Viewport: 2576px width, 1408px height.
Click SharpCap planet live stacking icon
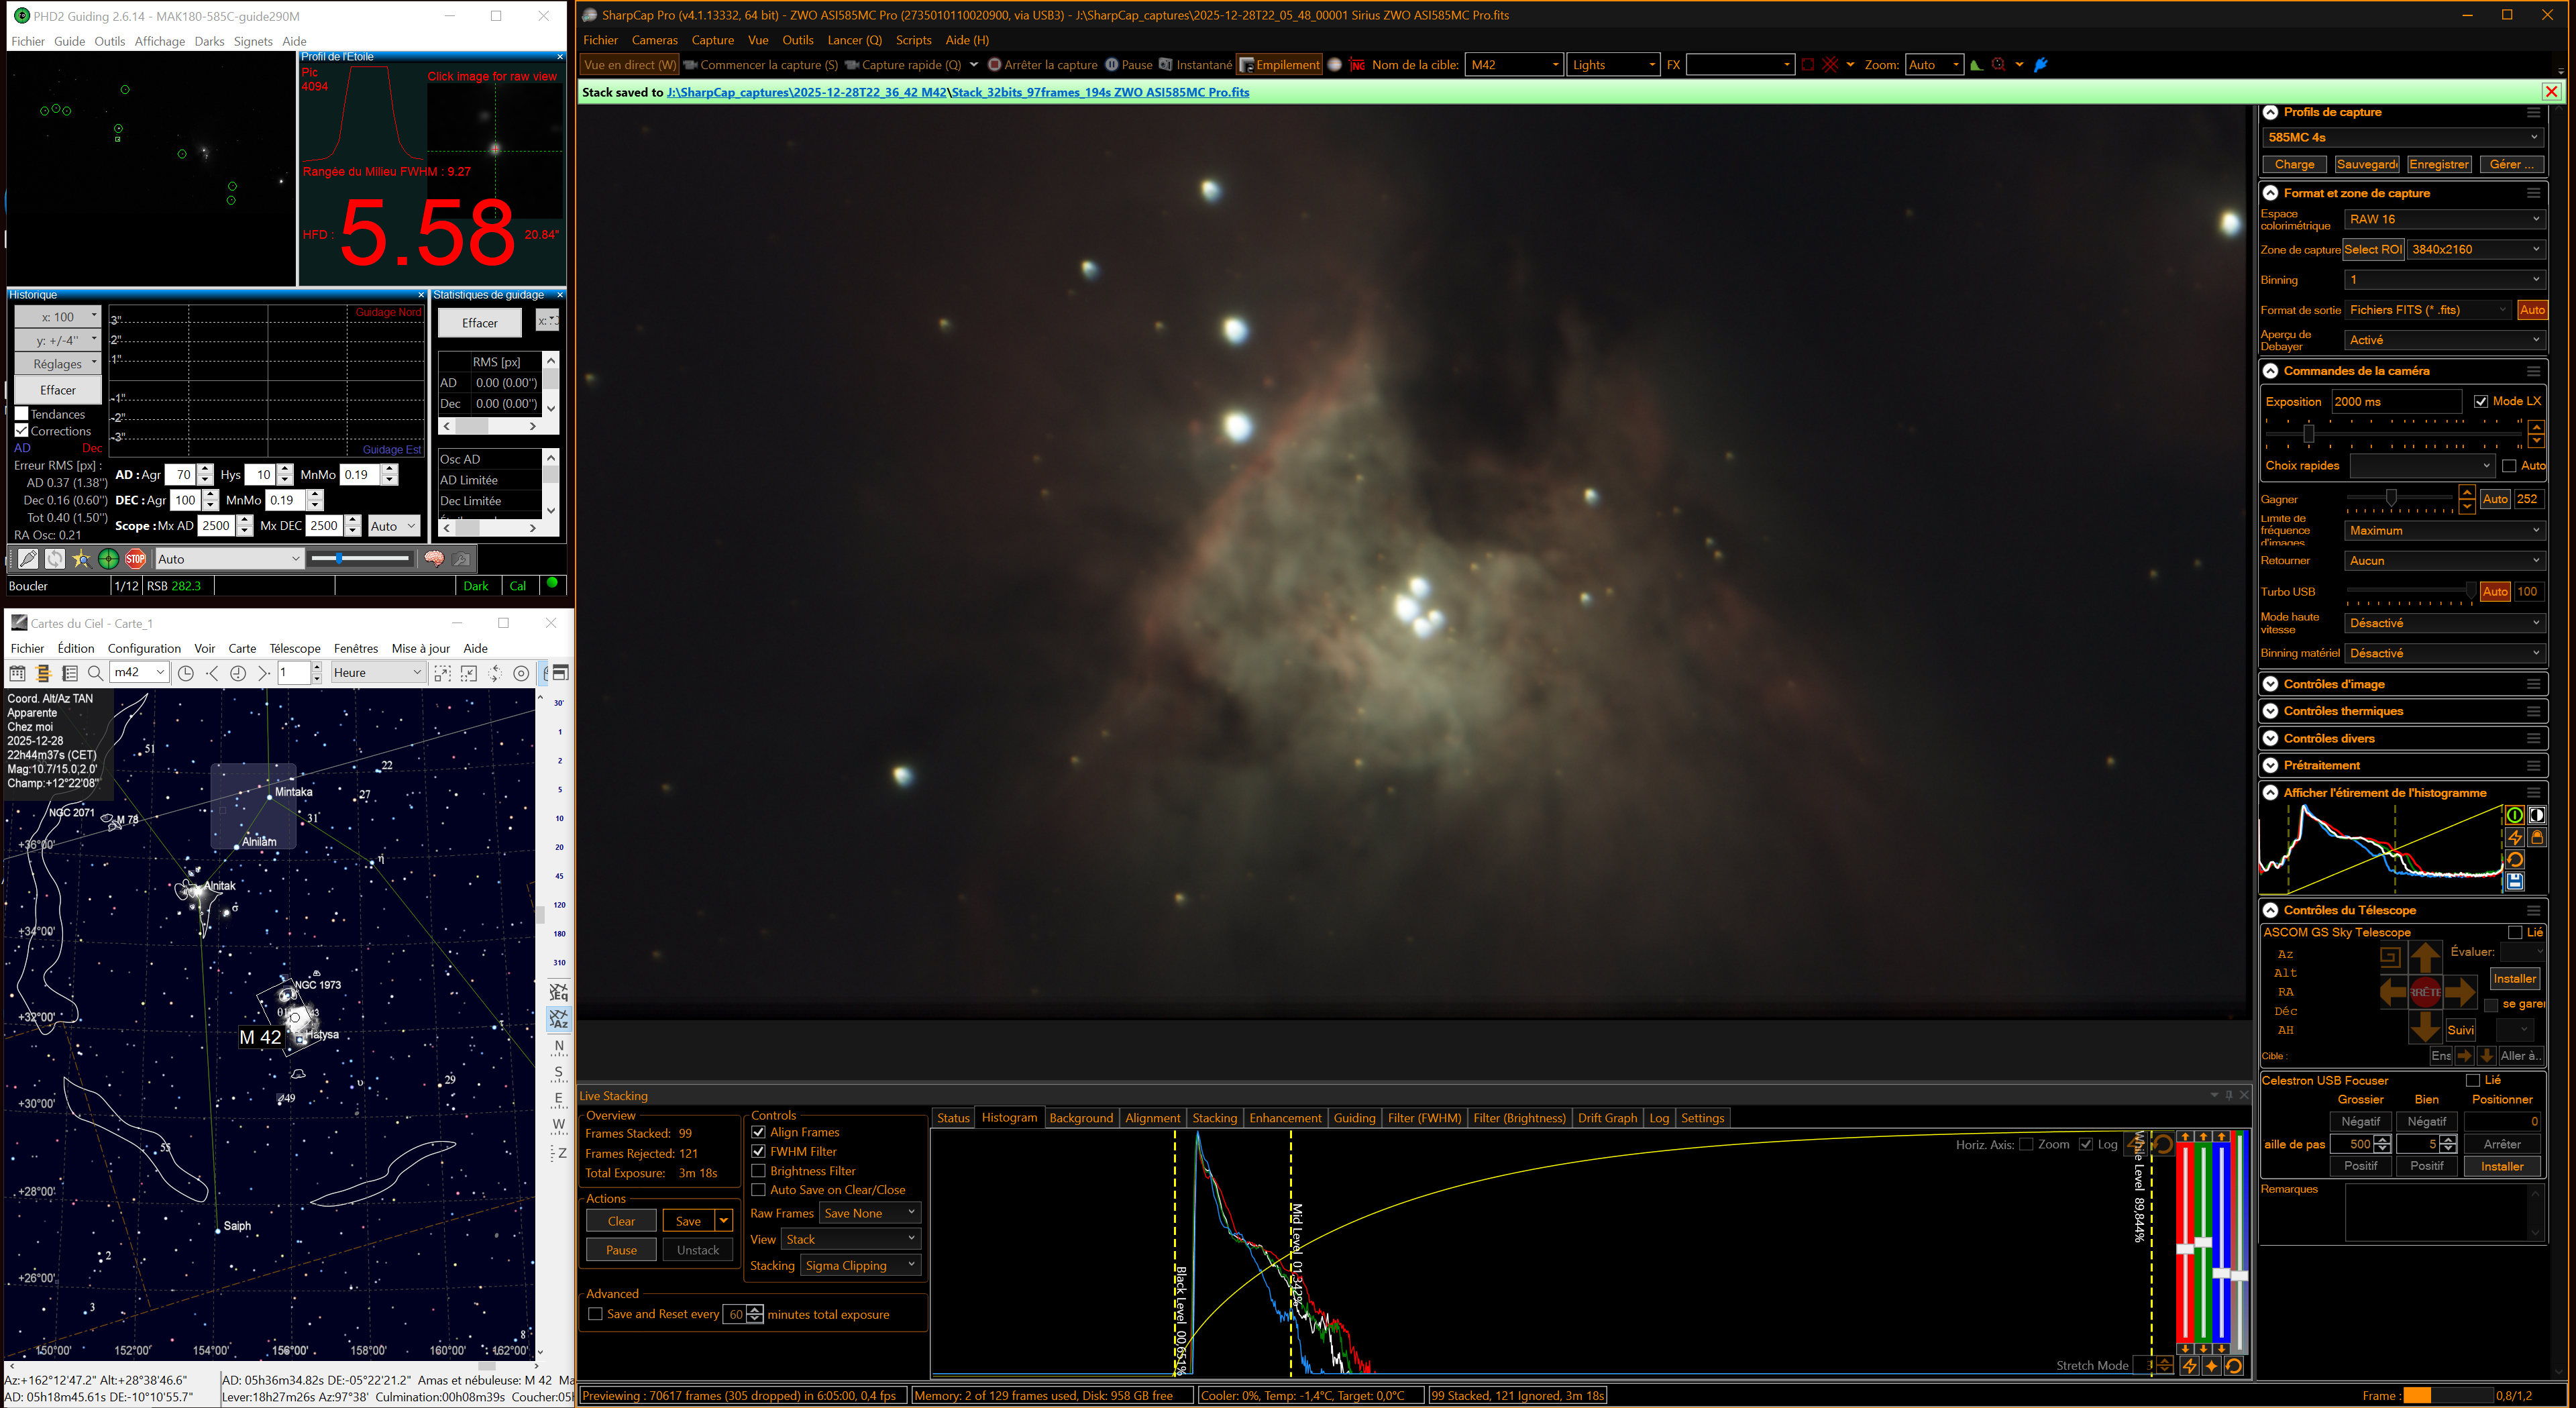(1334, 65)
